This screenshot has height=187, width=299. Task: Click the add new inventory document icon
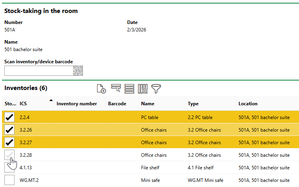101,89
